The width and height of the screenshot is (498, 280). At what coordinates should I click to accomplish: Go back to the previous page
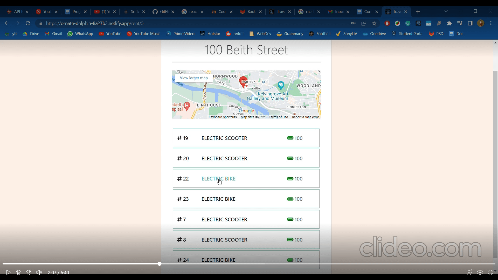(7, 23)
